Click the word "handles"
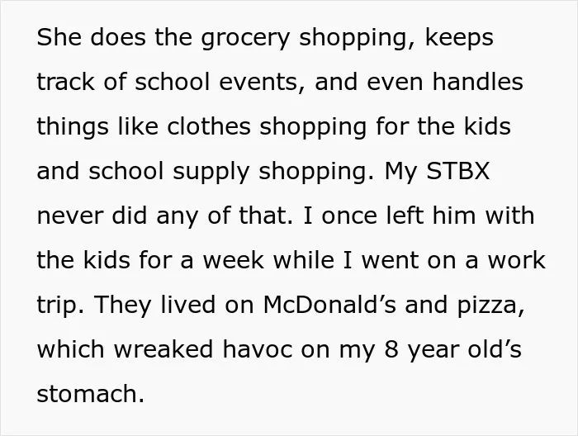Viewport: 578px width, 436px height. coord(477,82)
